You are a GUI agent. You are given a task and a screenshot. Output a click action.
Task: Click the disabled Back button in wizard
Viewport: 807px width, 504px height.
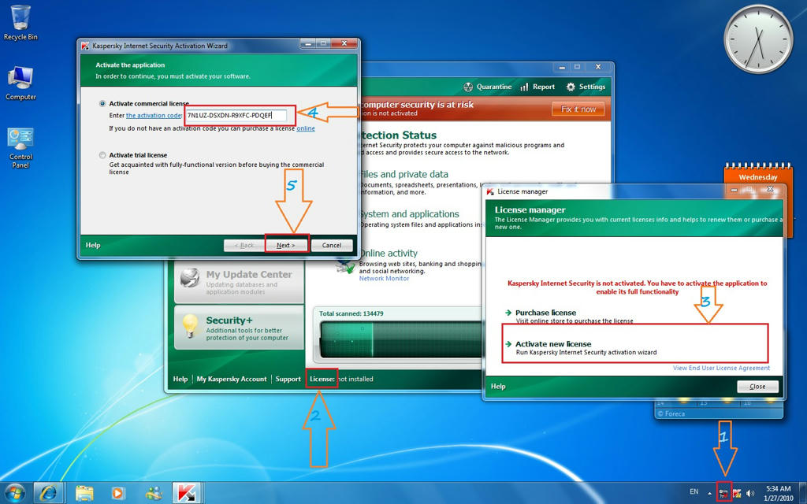coord(244,246)
